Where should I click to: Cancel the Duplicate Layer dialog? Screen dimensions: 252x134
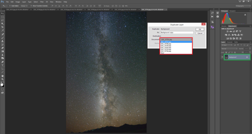200,33
